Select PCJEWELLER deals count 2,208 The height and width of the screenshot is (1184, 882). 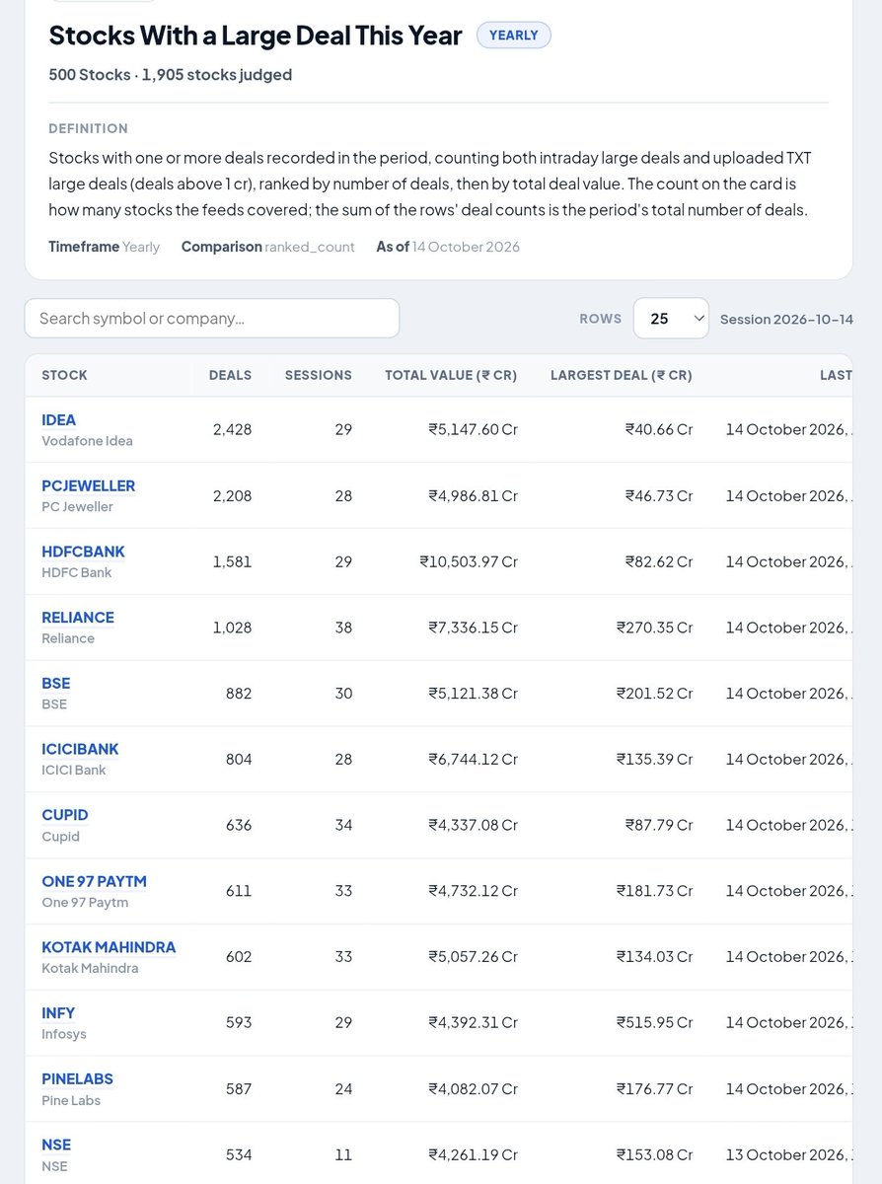pos(232,496)
